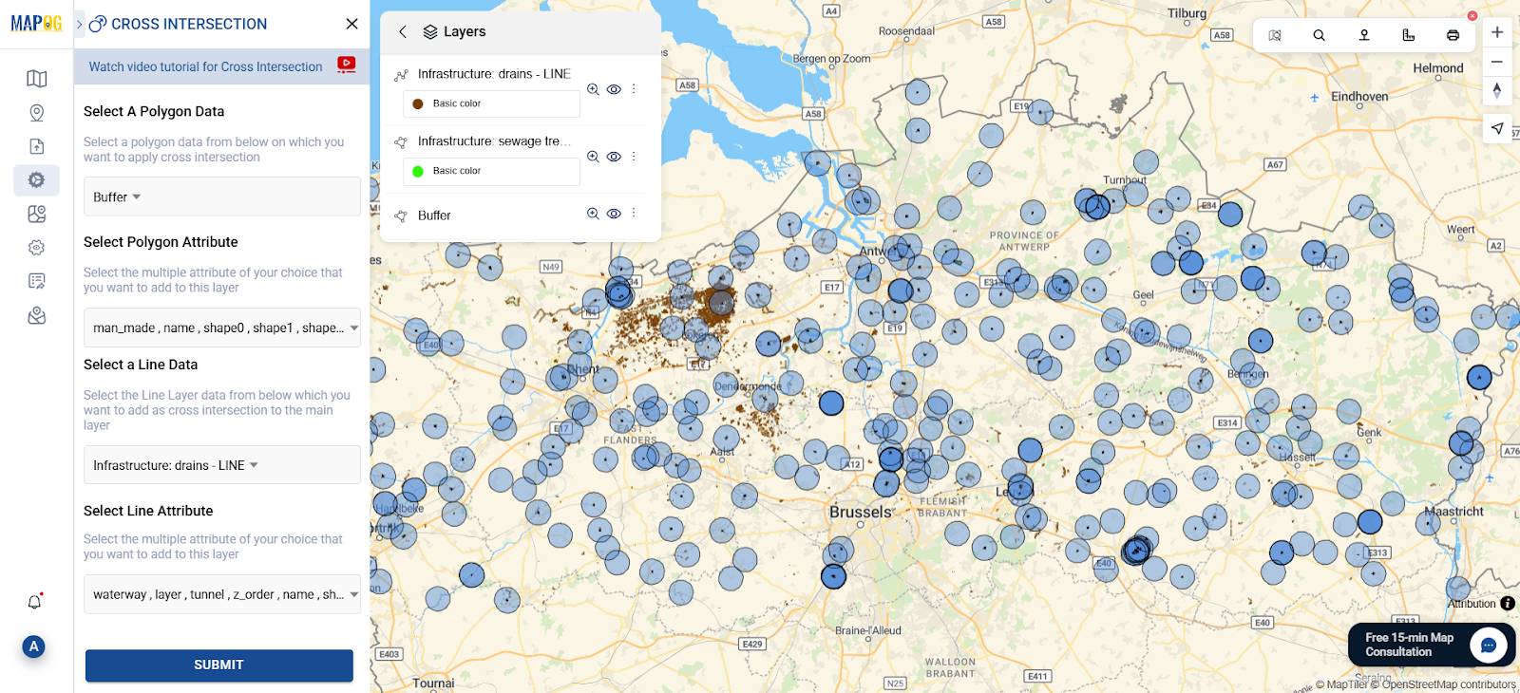
Task: Click the map search magnifier tool
Action: click(1320, 35)
